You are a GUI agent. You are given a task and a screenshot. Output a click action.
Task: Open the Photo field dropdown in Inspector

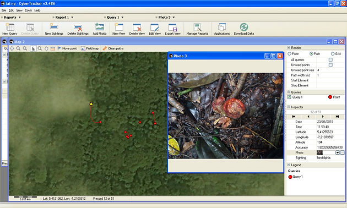pyautogui.click(x=338, y=152)
